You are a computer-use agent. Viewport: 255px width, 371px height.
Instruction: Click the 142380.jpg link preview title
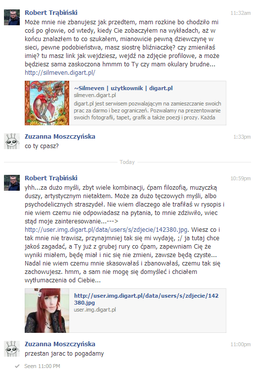pos(146,299)
